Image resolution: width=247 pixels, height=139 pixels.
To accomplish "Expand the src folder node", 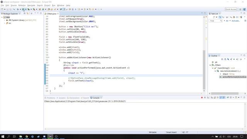I will point(4,23).
